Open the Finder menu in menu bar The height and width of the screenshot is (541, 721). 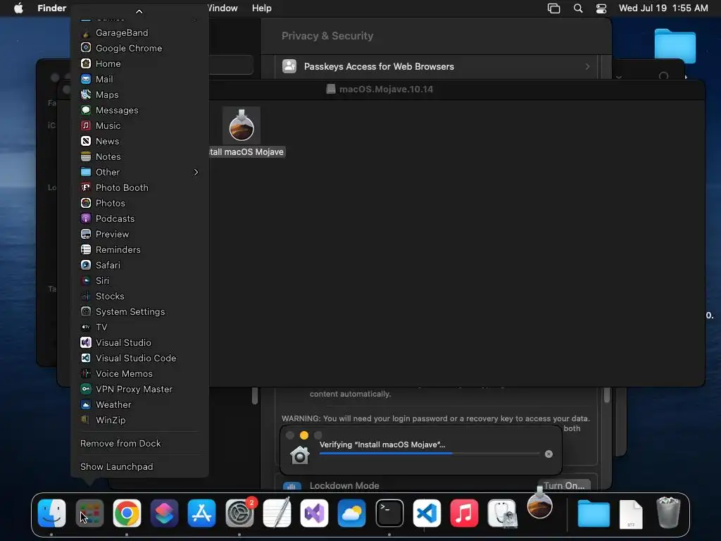[52, 8]
